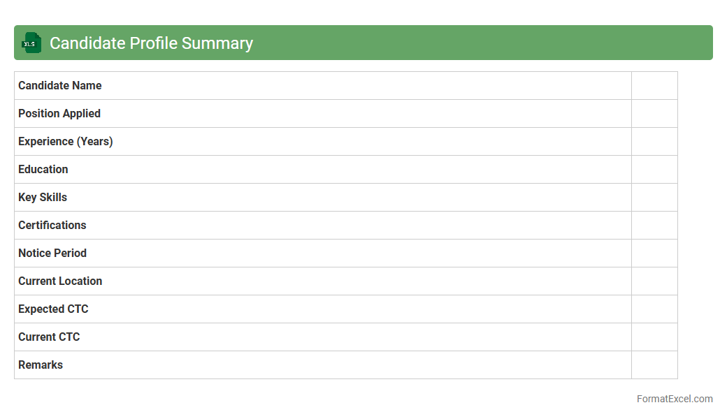The width and height of the screenshot is (727, 419).
Task: Click the green XLS file icon
Action: (x=31, y=43)
